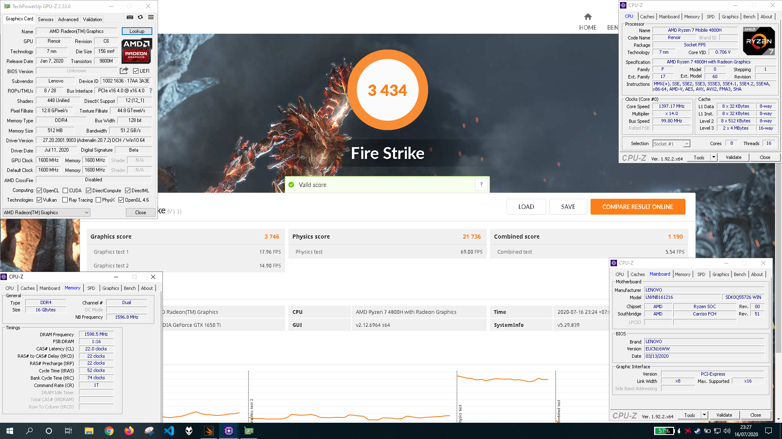The height and width of the screenshot is (439, 782).
Task: Click Validate in top-right CPU-Z
Action: (x=734, y=157)
